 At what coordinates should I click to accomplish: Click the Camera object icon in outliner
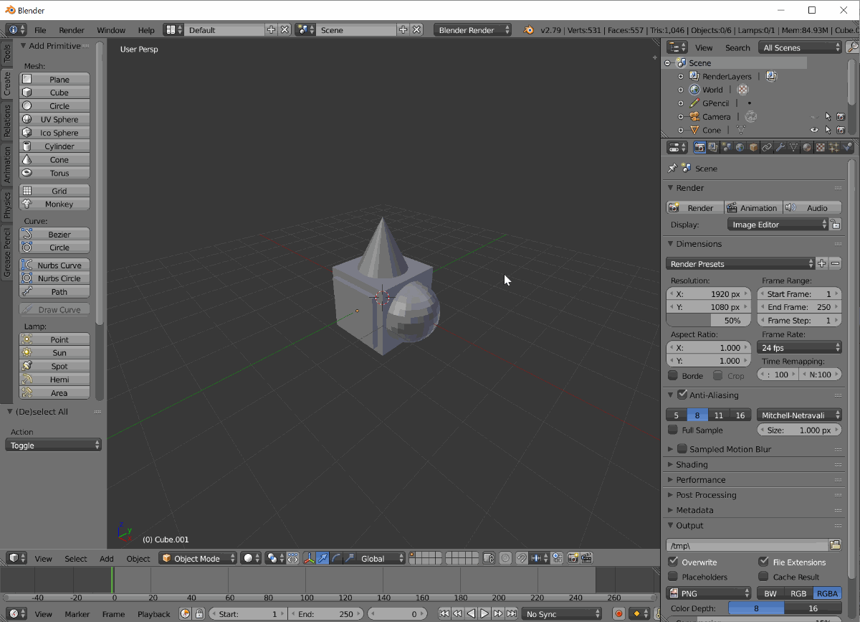click(694, 116)
